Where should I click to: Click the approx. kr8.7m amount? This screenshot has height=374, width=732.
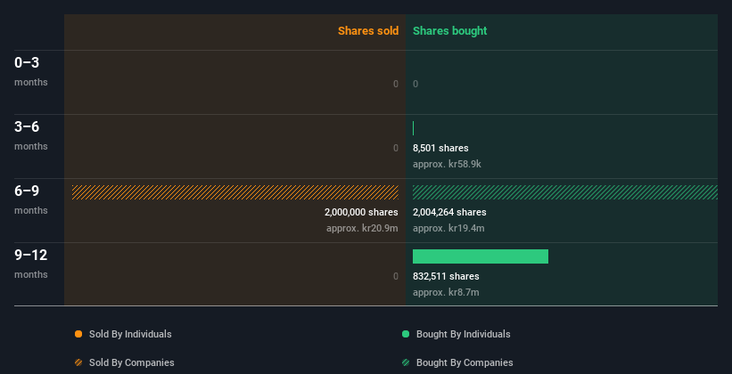[x=446, y=292]
